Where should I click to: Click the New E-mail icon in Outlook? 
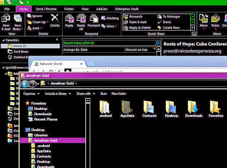pos(6,18)
